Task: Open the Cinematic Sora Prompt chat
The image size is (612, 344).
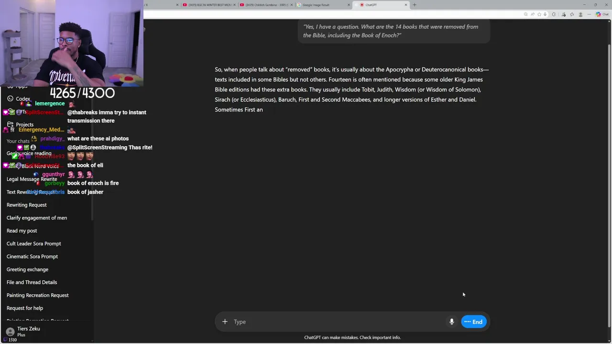Action: coord(32,257)
